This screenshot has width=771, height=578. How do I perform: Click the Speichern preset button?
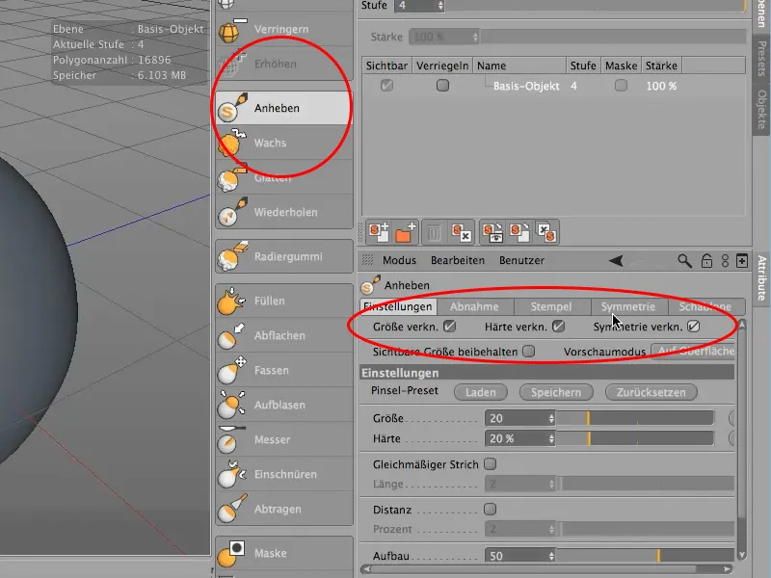[556, 392]
